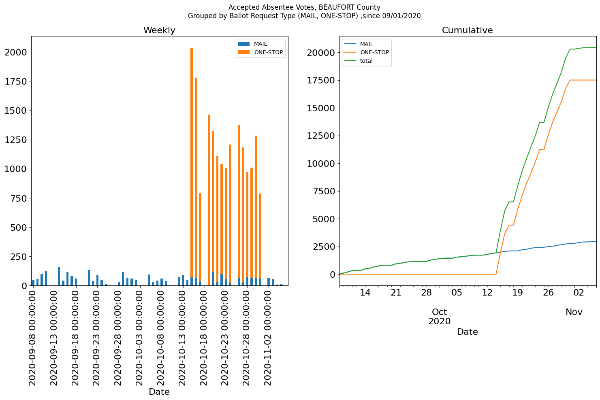This screenshot has height=400, width=600.
Task: Click the 'total' label in Cumulative legend
Action: pyautogui.click(x=366, y=61)
